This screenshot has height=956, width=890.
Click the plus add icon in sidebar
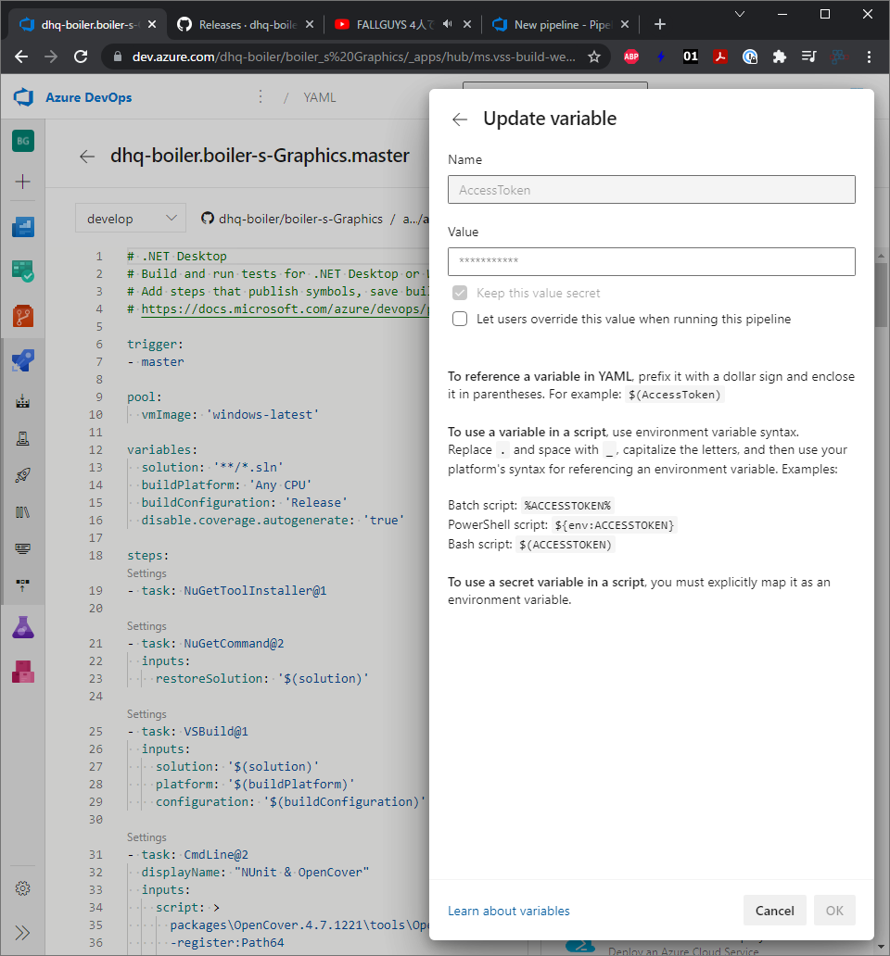[23, 181]
